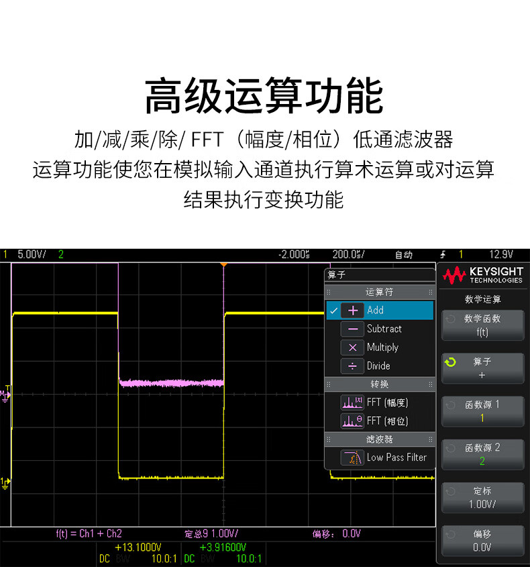Pick the Multiply cross icon
The image size is (530, 567).
point(352,348)
